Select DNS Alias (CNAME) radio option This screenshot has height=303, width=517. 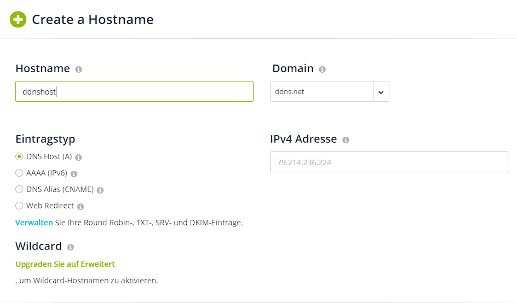19,190
